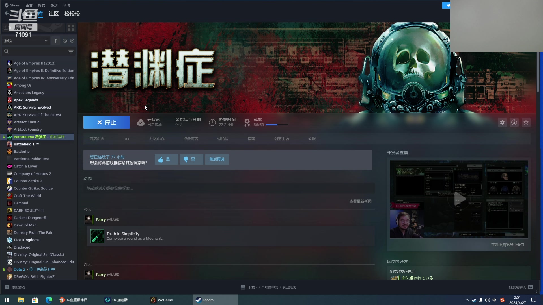Viewport: 543px width, 305px height.
Task: Click activity share input field
Action: click(229, 188)
